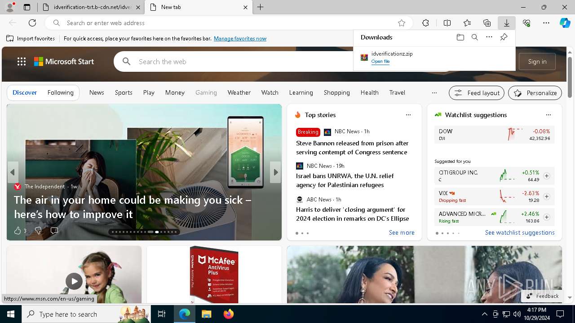The image size is (575, 323).
Task: Open the Edge profile icon
Action: (10, 7)
